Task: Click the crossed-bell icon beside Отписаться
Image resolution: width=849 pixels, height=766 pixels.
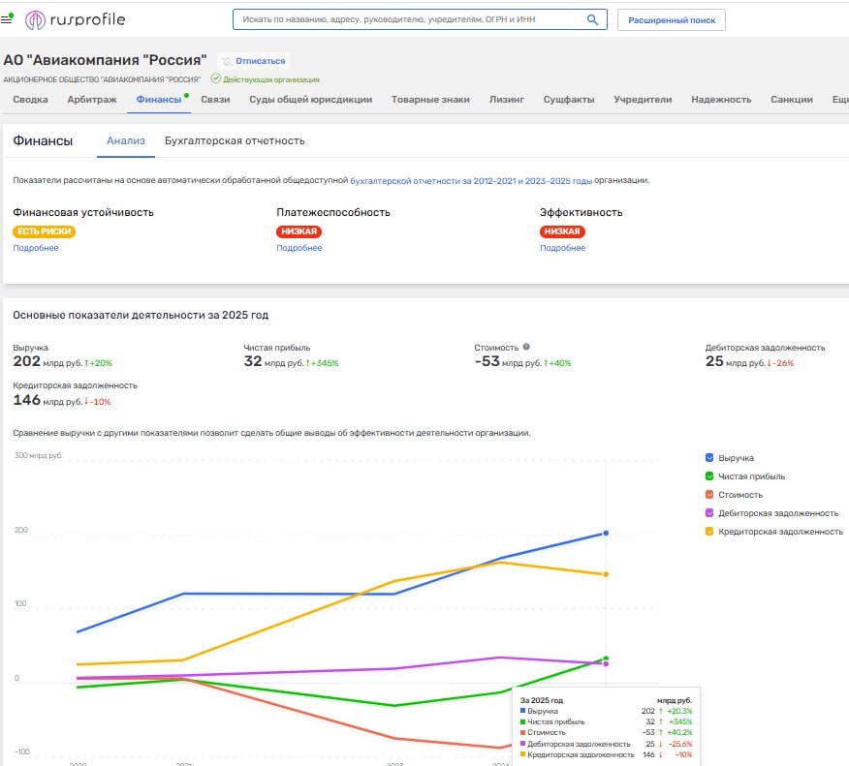Action: [227, 61]
